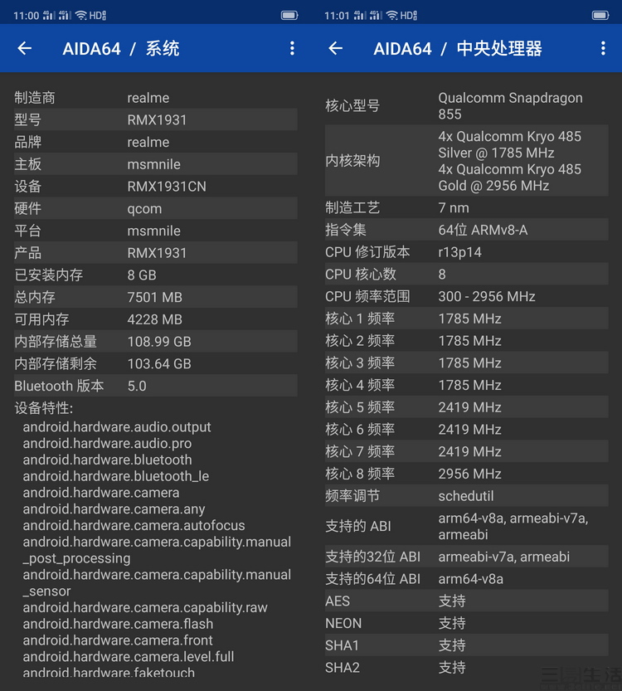Select the 设备 RMX1931CN row
This screenshot has width=622, height=691.
coord(156,187)
